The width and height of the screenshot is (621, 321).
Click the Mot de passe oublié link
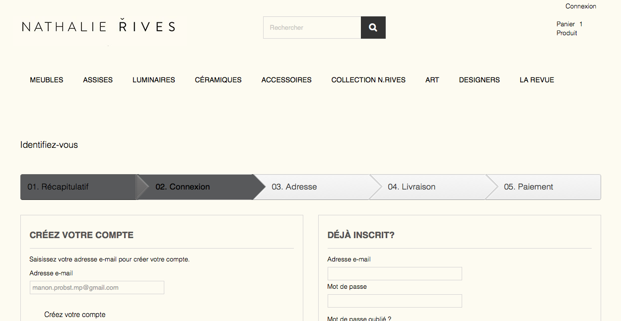click(x=359, y=319)
